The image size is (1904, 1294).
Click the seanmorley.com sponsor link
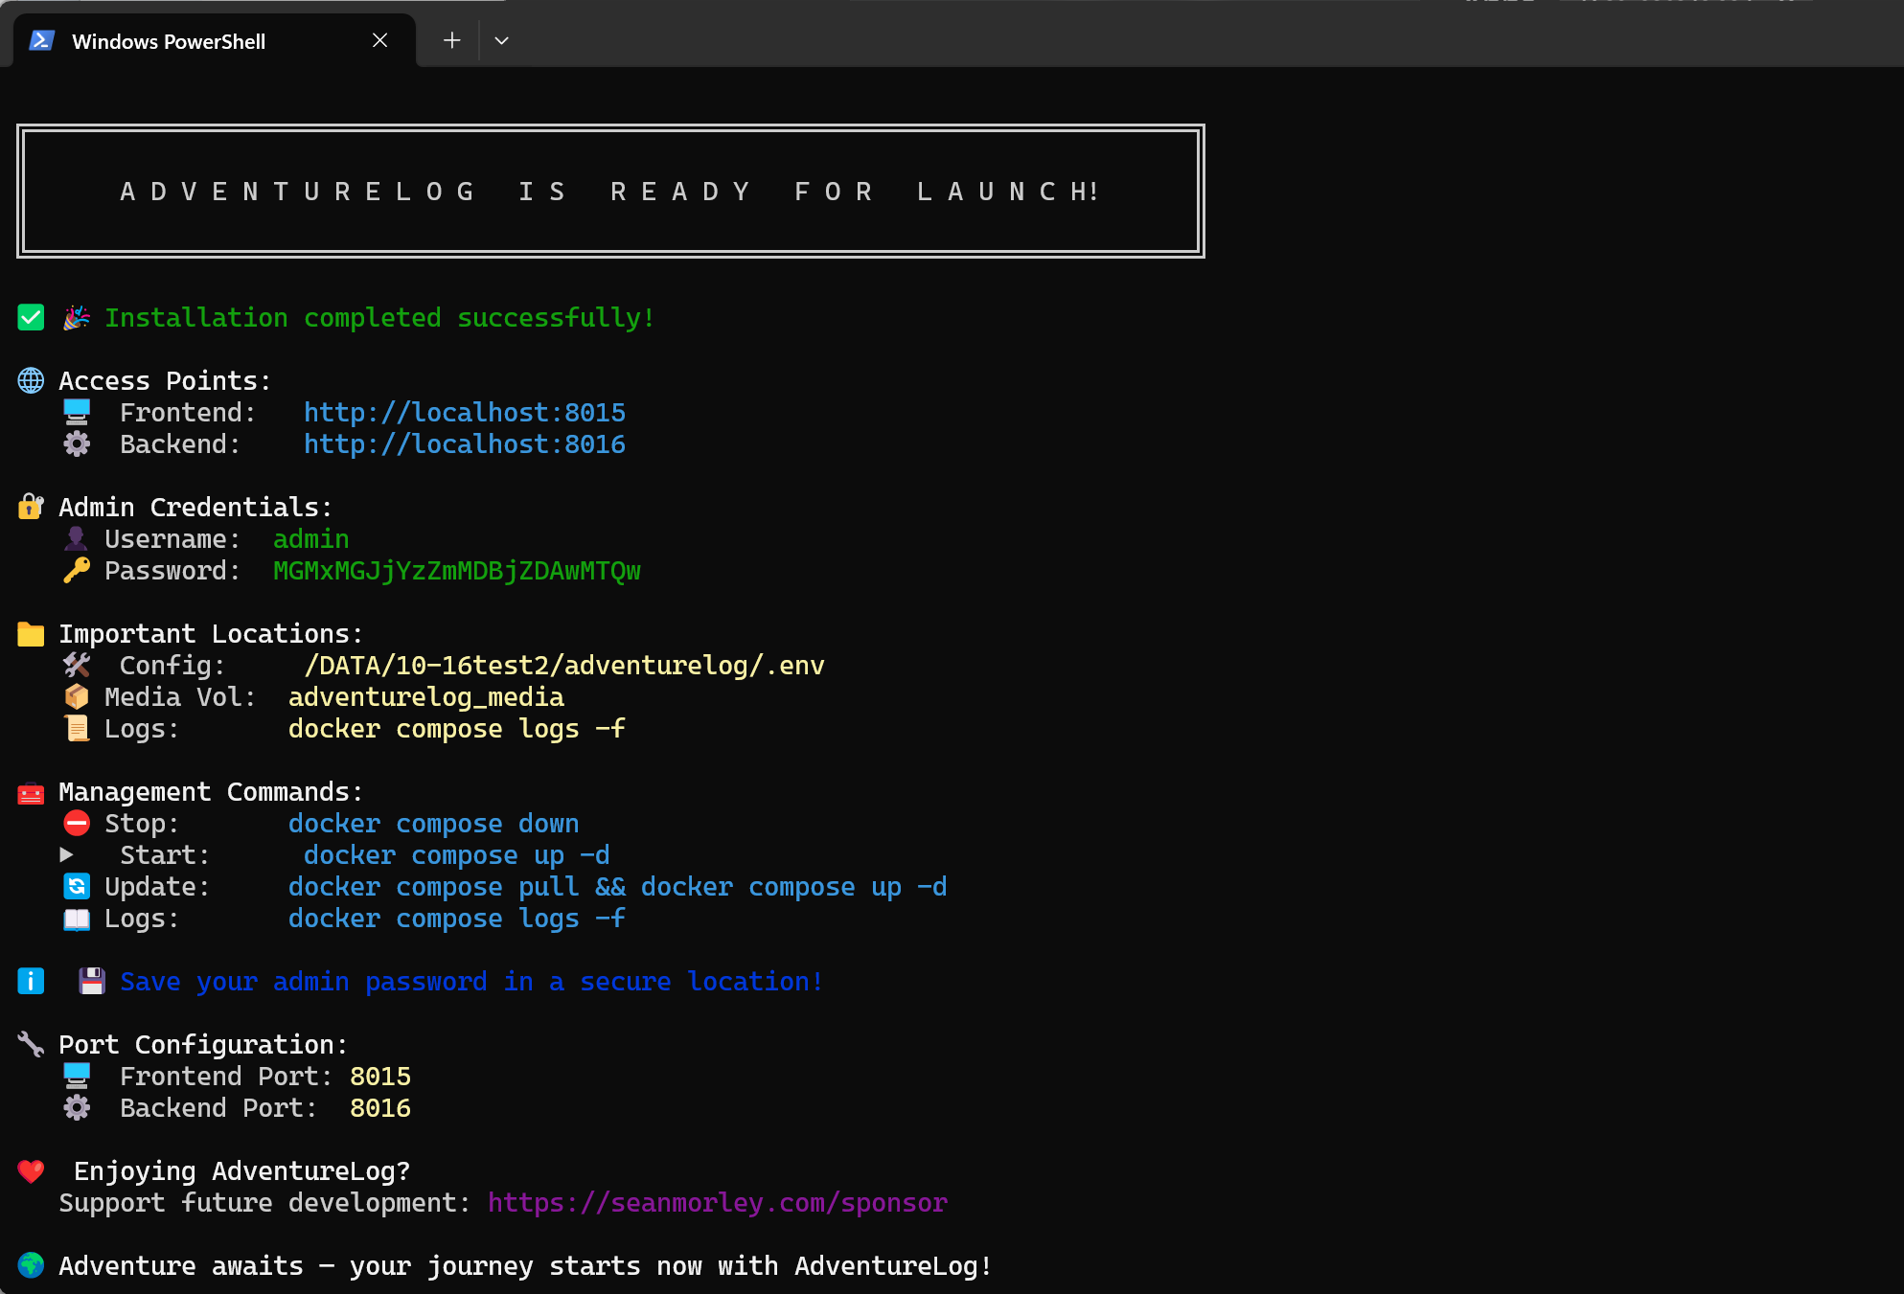[717, 1203]
